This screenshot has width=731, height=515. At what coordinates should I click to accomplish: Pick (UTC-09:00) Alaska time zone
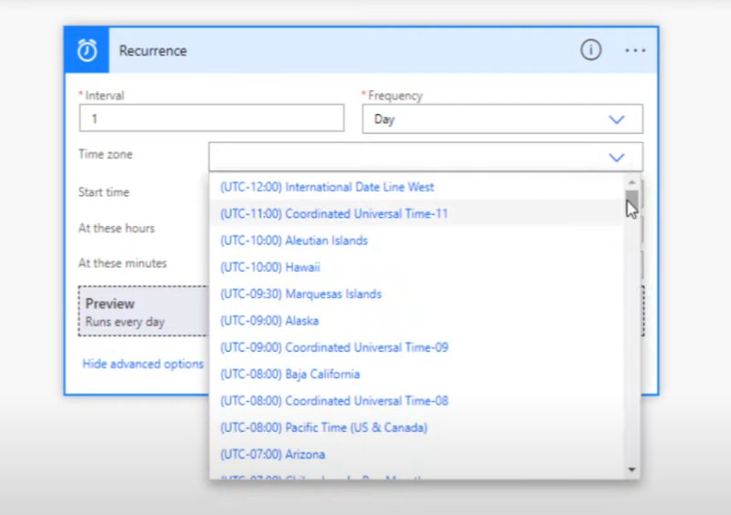click(x=416, y=321)
